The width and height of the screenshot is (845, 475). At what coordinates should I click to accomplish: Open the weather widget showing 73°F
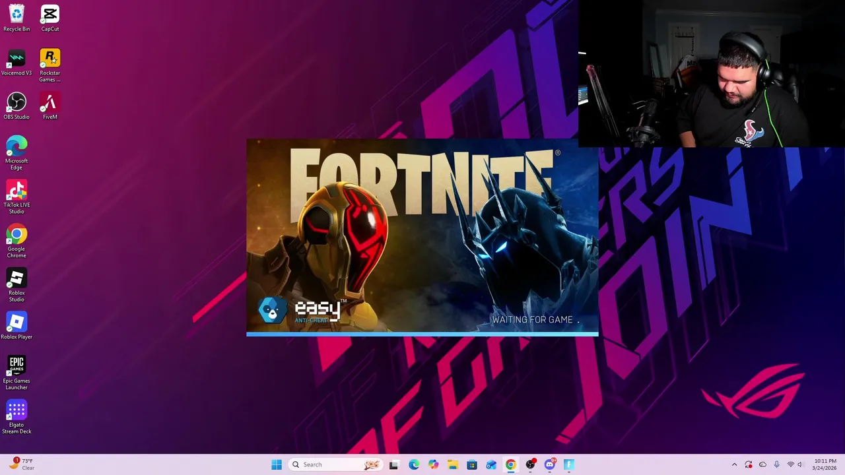coord(22,464)
